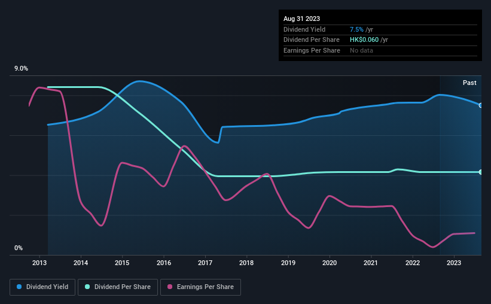Click the Dividend Yield line endpoint marker
Screen dimensions: 491x304
pos(481,105)
